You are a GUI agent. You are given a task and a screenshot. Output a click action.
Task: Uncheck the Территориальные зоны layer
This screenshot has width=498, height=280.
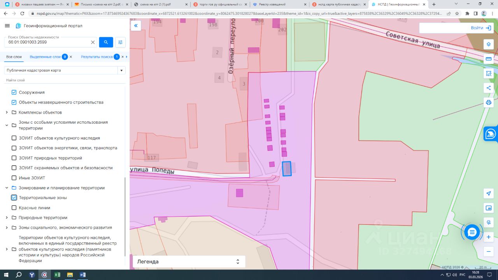[x=14, y=198]
